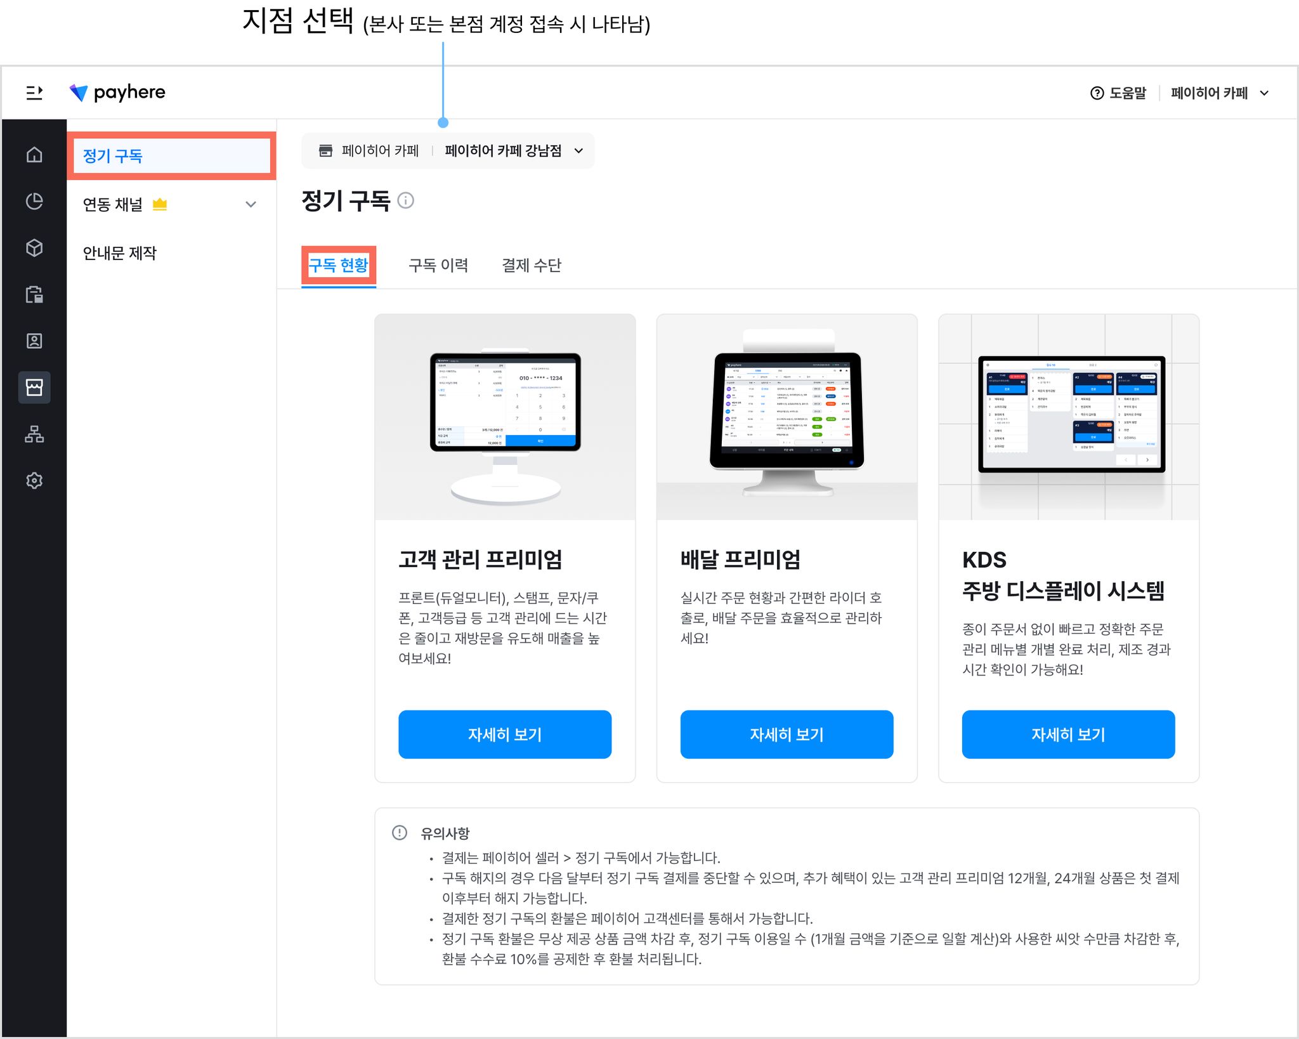Open the clipboard icon in the sidebar
This screenshot has width=1299, height=1039.
click(x=34, y=294)
